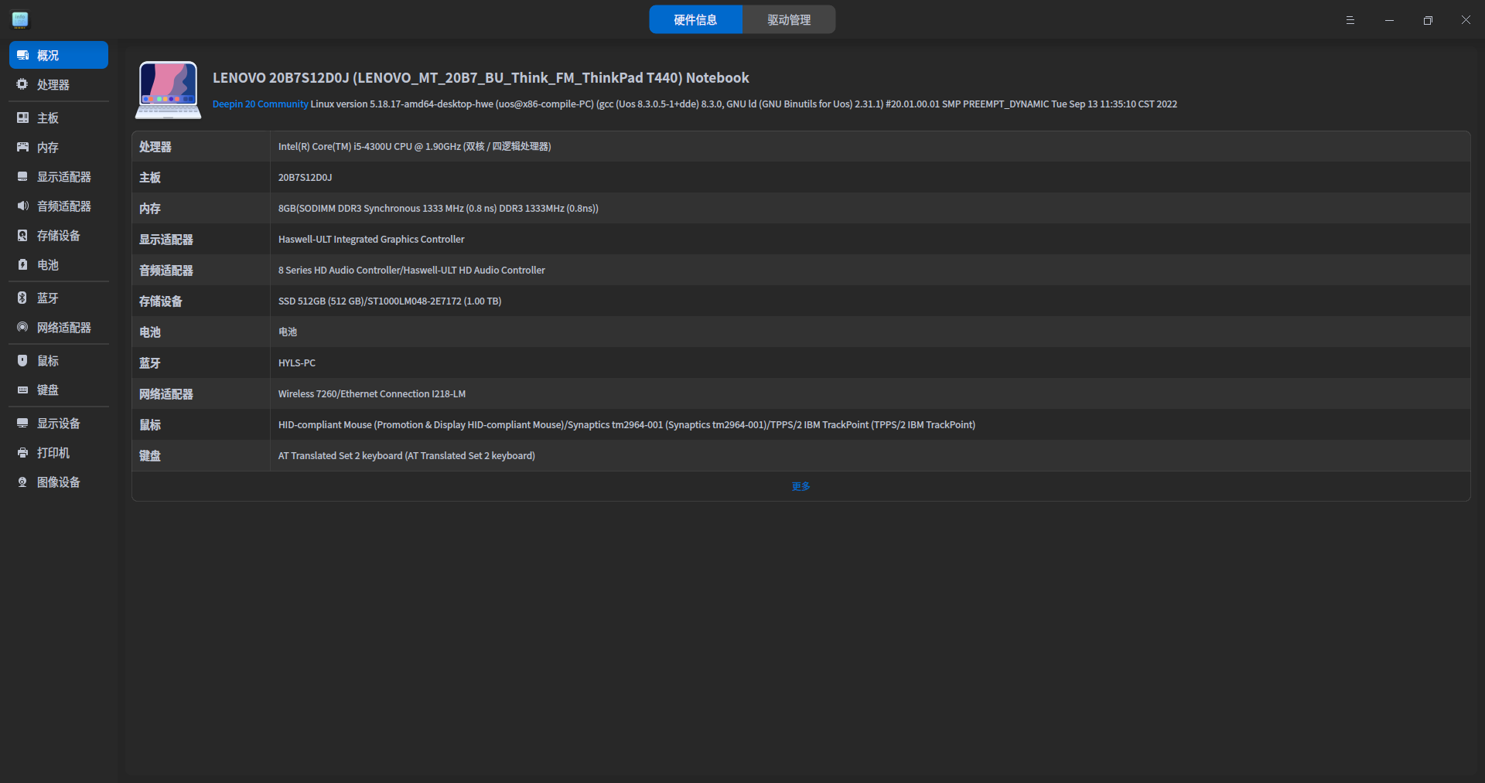Viewport: 1485px width, 783px height.
Task: Open the Deepin 20 Community link
Action: click(260, 104)
